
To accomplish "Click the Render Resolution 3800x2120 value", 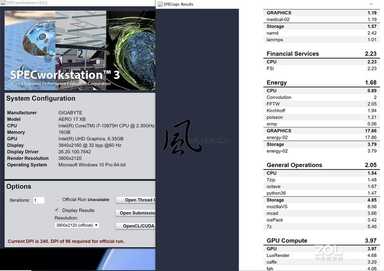I will [x=70, y=158].
